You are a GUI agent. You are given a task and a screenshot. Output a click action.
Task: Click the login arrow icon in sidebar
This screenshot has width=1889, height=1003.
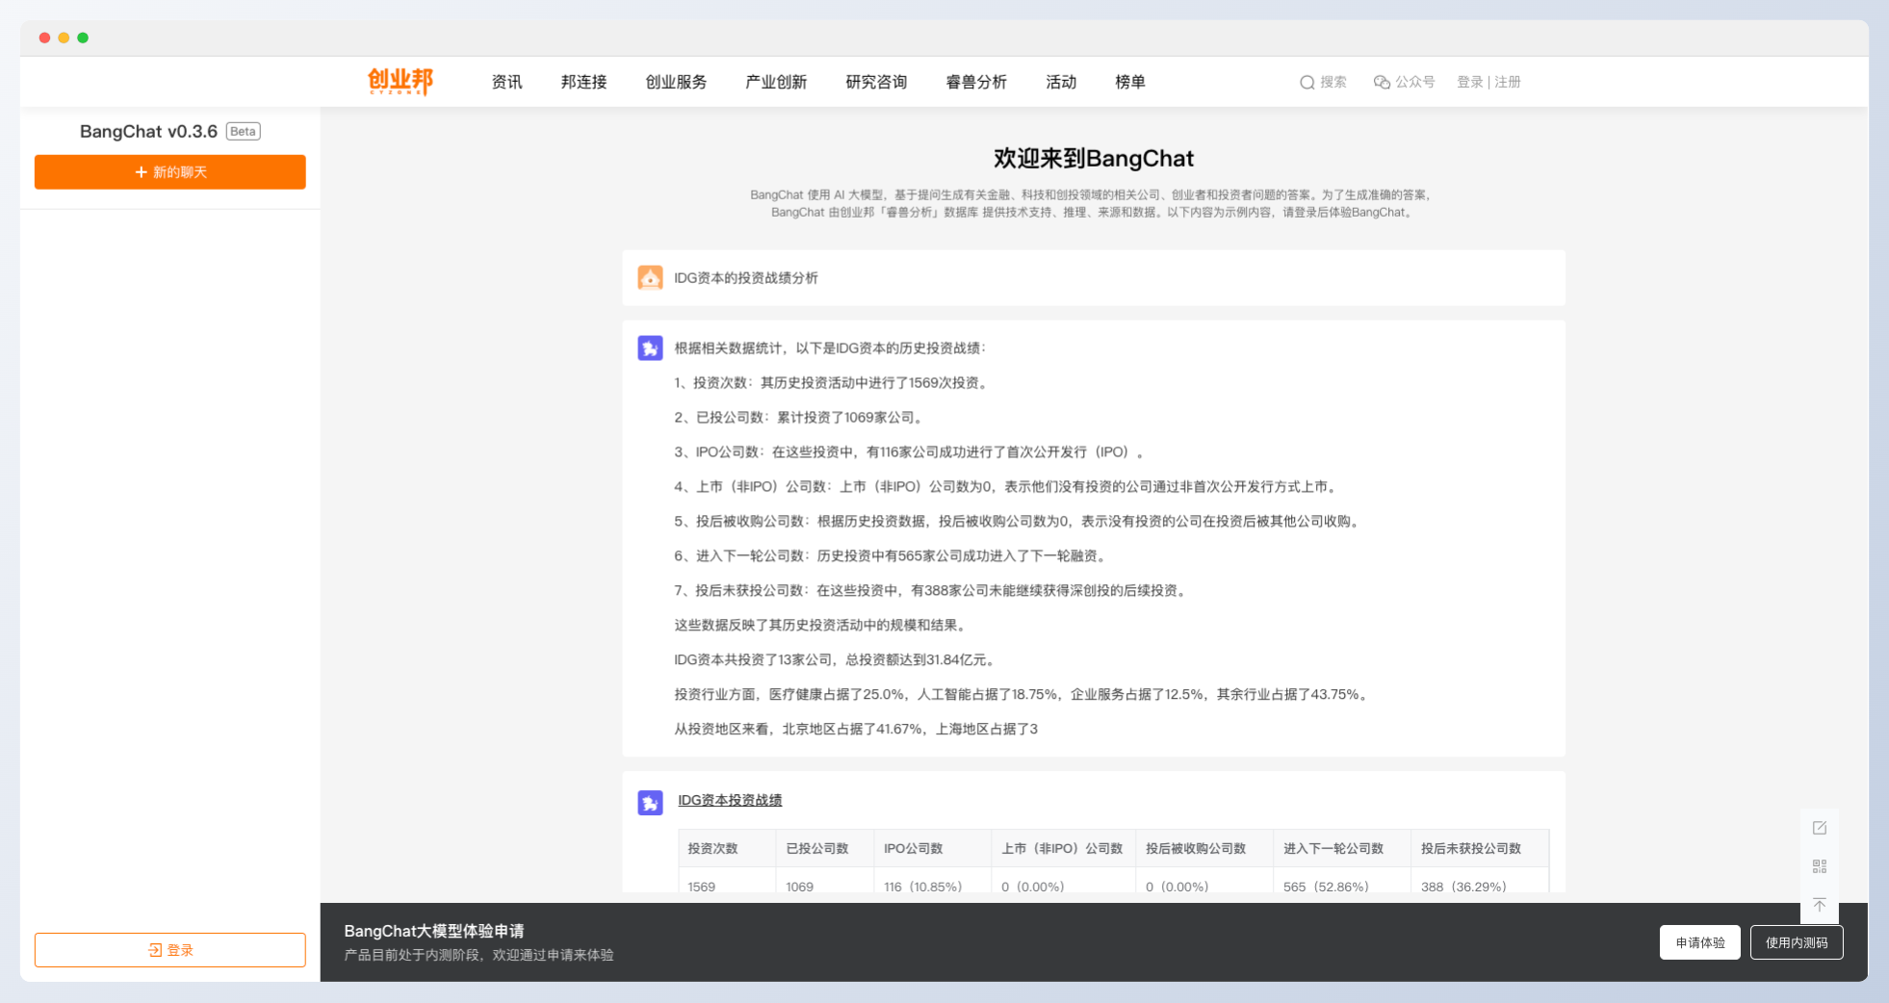coord(155,950)
